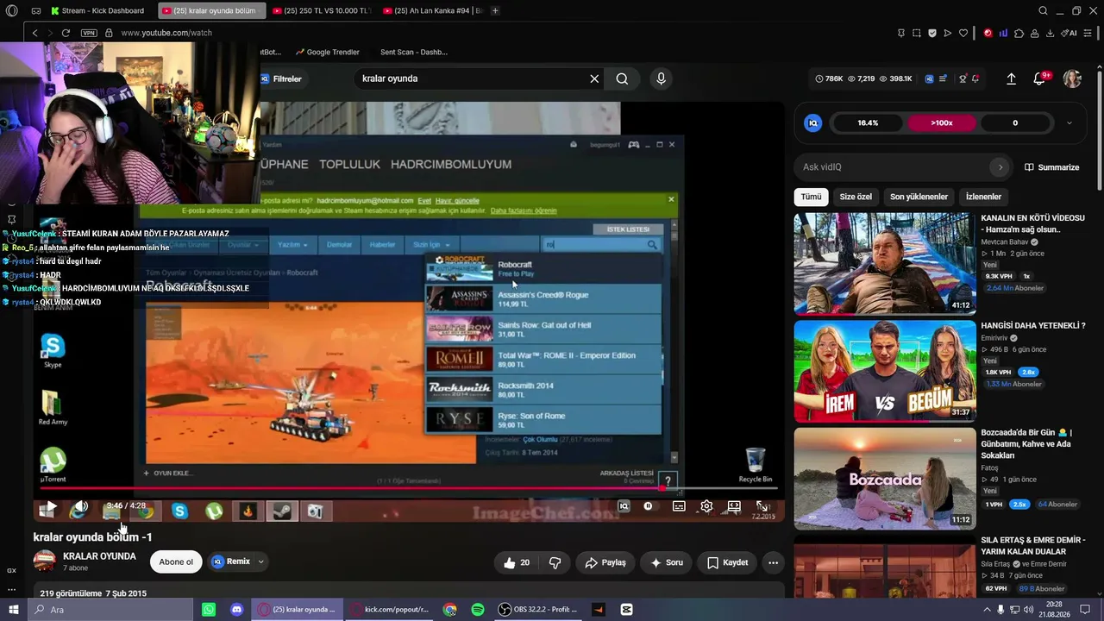Image resolution: width=1104 pixels, height=621 pixels.
Task: Seek on the red video progress bar
Action: 409,488
